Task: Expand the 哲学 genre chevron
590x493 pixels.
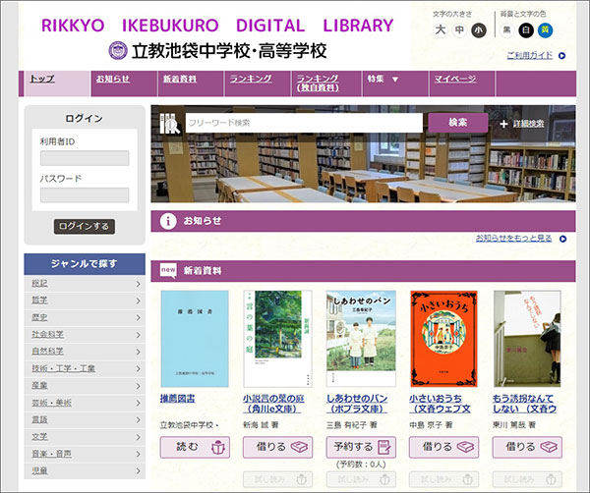Action: (x=138, y=301)
